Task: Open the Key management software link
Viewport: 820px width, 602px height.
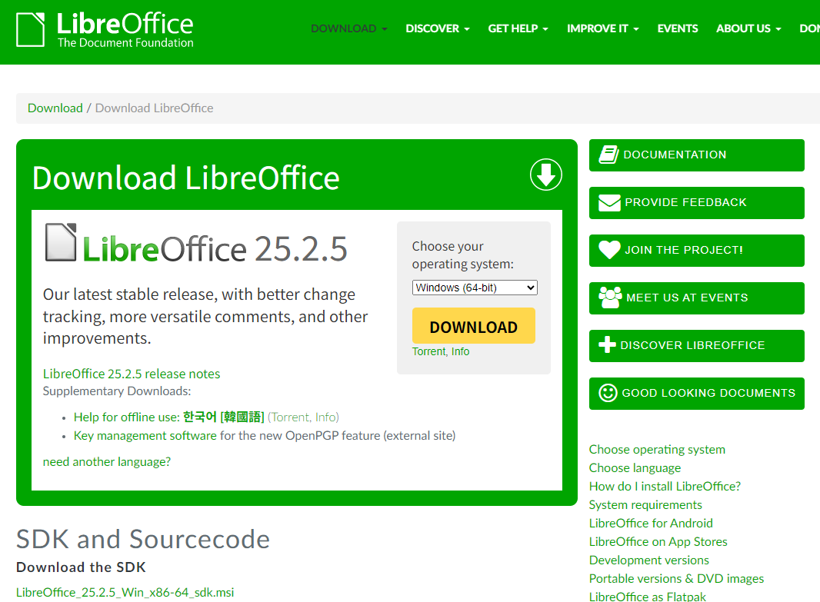Action: tap(145, 436)
